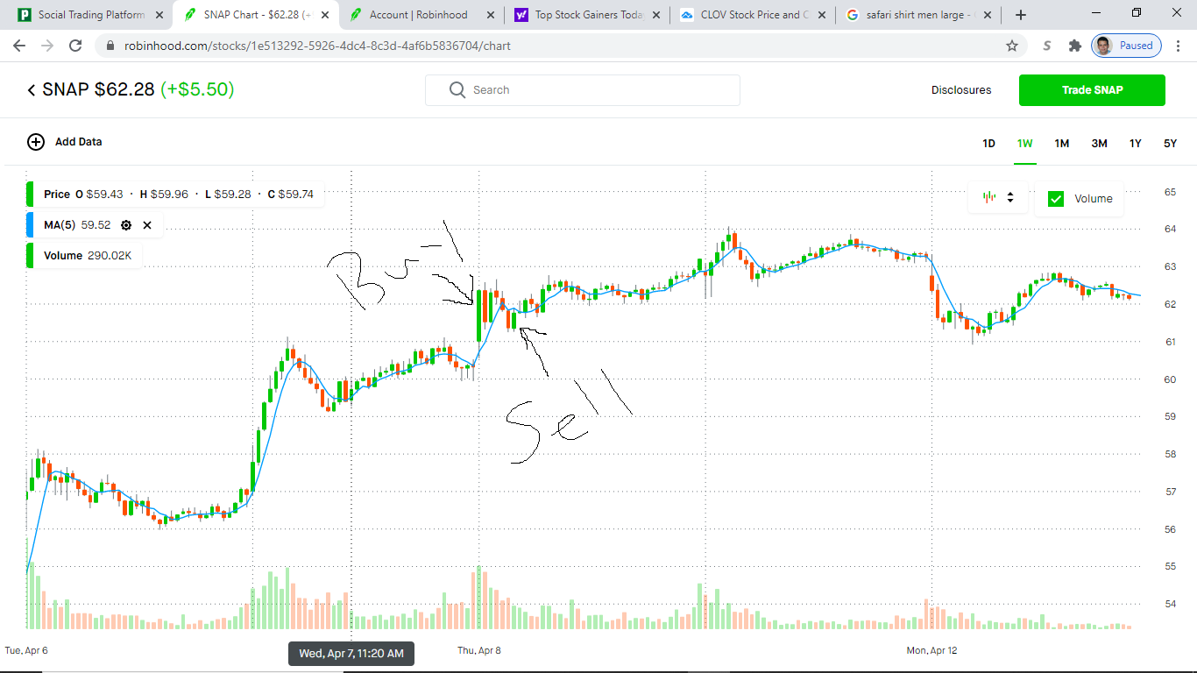The image size is (1197, 673).
Task: Click the back arrow next to SNAP
Action: (32, 90)
